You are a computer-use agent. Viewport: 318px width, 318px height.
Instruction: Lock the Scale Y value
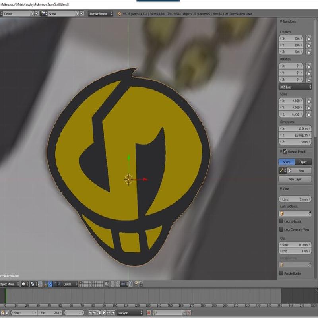click(x=308, y=107)
